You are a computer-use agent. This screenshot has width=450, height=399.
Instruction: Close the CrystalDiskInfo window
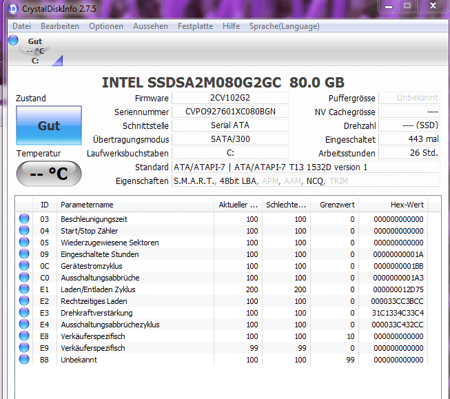433,6
